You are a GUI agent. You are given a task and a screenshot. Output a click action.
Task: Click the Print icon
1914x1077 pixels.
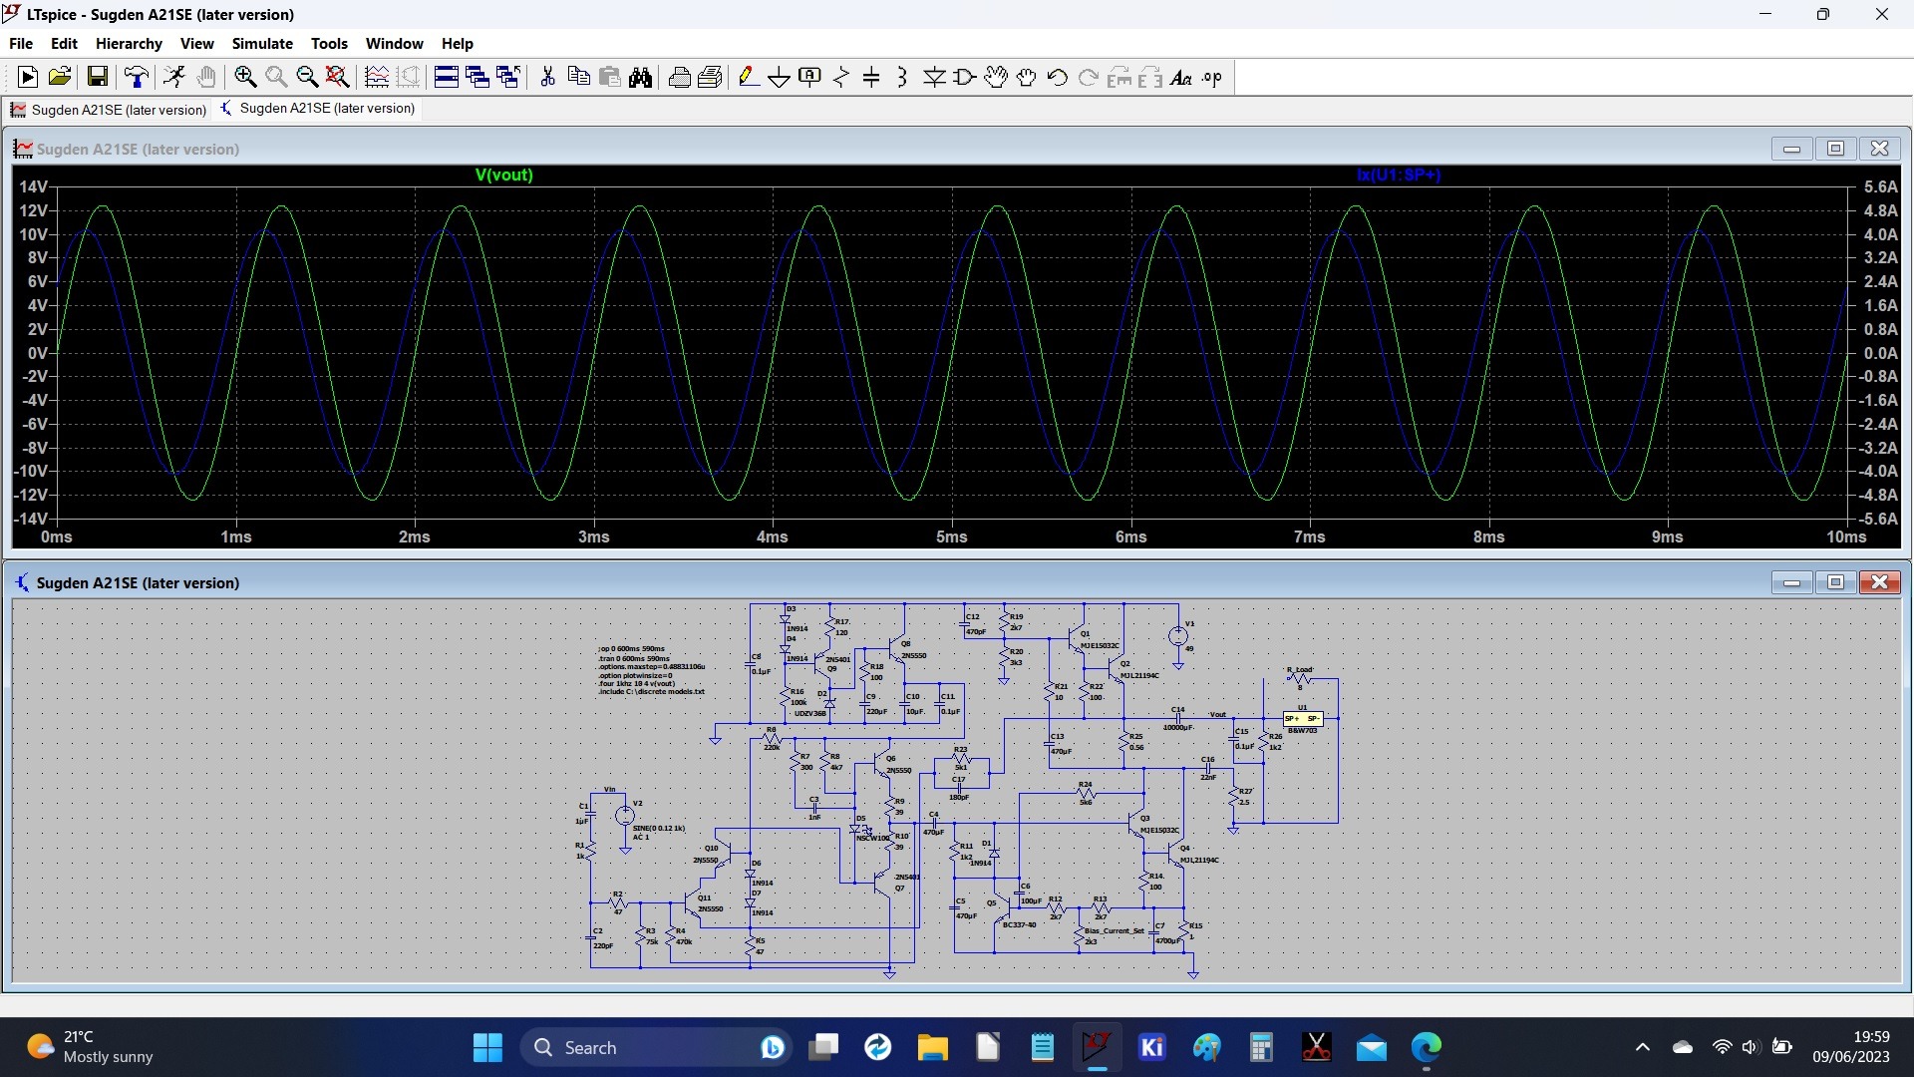(x=711, y=77)
